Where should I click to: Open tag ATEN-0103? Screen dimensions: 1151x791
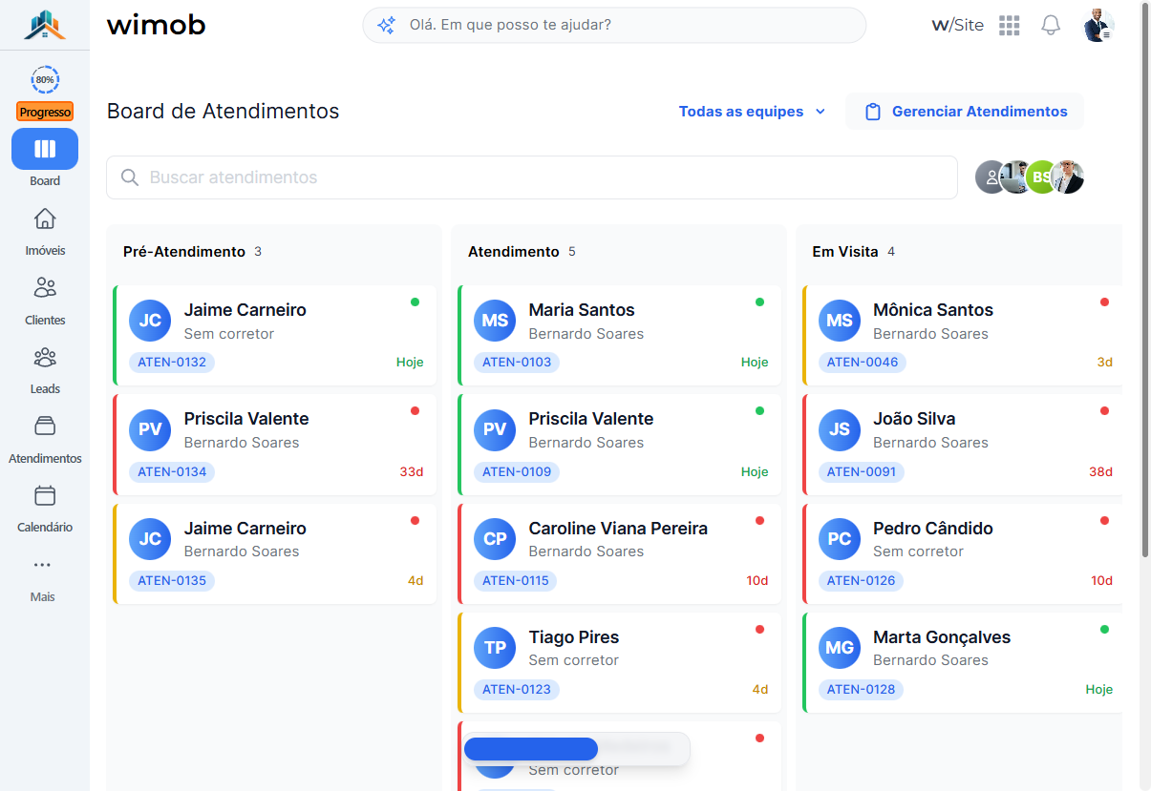[517, 363]
